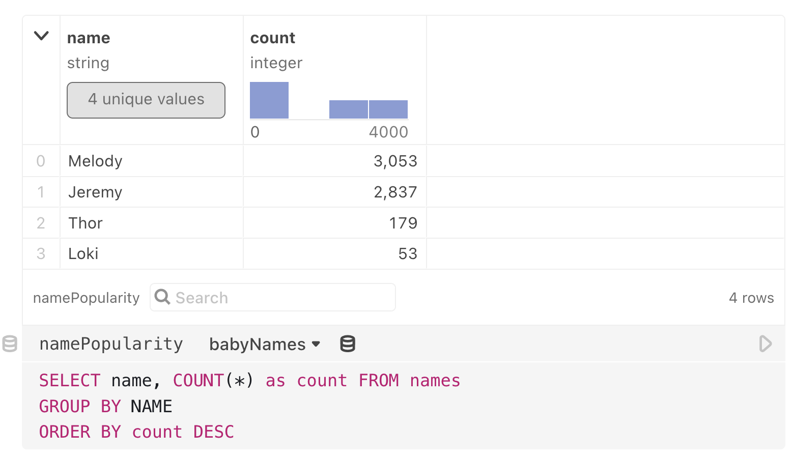
Task: Run the SQL query with the play icon
Action: pos(765,344)
